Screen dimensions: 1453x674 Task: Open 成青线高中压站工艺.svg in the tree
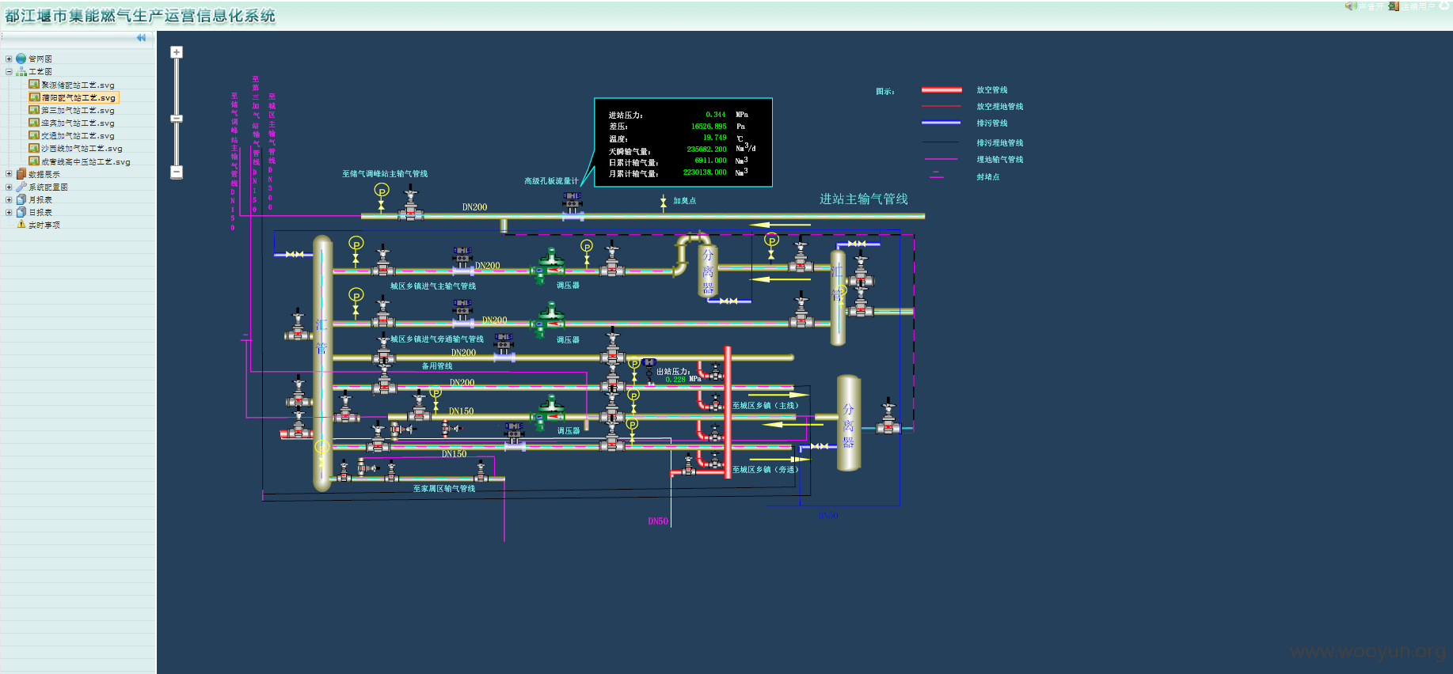pos(86,161)
